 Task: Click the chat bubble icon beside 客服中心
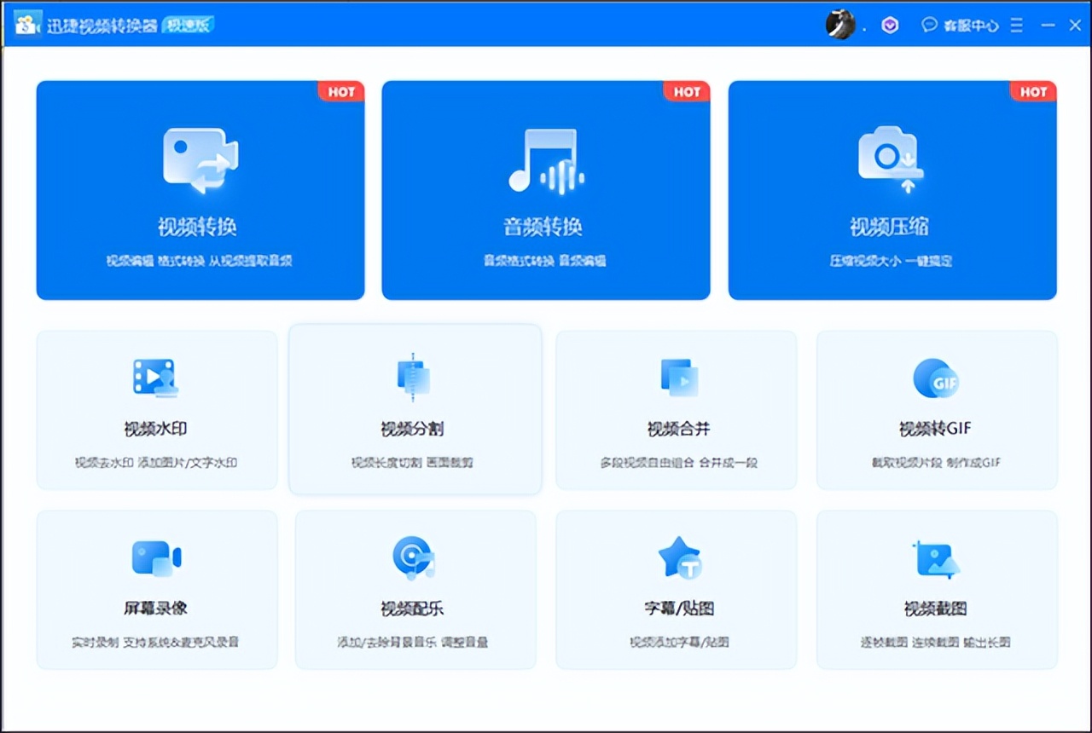(x=930, y=25)
